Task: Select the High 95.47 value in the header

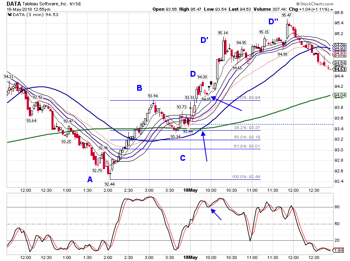Action: coord(190,9)
